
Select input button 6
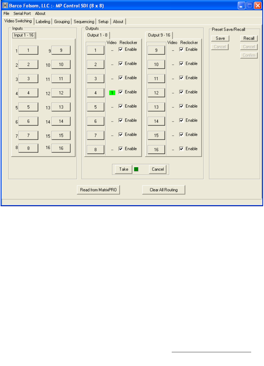click(x=28, y=121)
